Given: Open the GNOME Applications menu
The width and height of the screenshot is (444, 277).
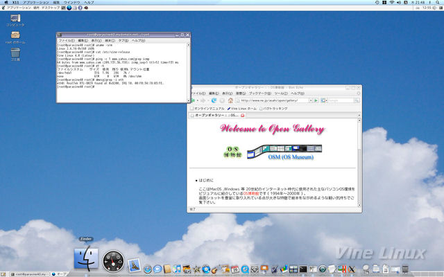Looking at the screenshot, I should pyautogui.click(x=19, y=8).
